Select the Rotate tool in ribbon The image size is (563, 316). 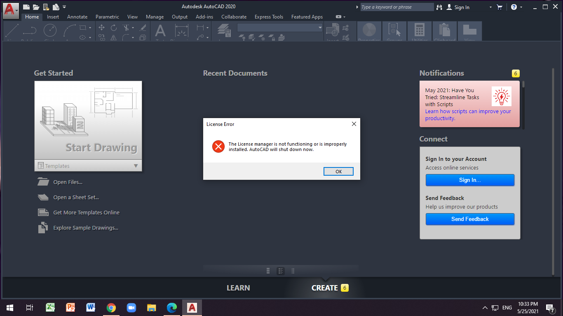click(114, 28)
